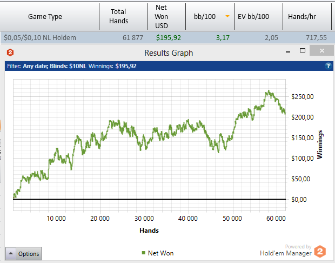Click the Net Won legend label
This screenshot has width=335, height=263.
pos(160,253)
